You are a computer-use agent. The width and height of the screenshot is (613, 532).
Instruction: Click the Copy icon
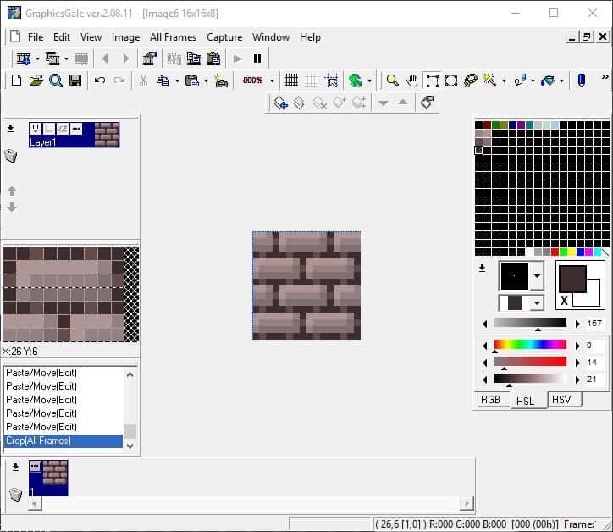coord(163,80)
